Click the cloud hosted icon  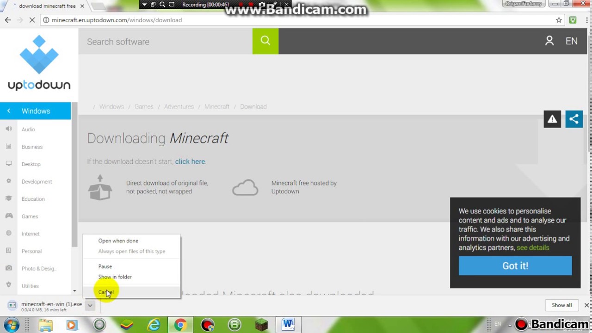coord(245,187)
